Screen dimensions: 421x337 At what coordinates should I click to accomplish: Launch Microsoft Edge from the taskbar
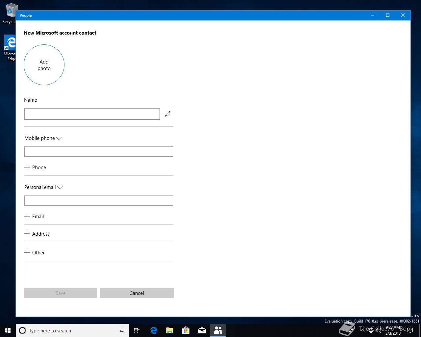coord(154,330)
